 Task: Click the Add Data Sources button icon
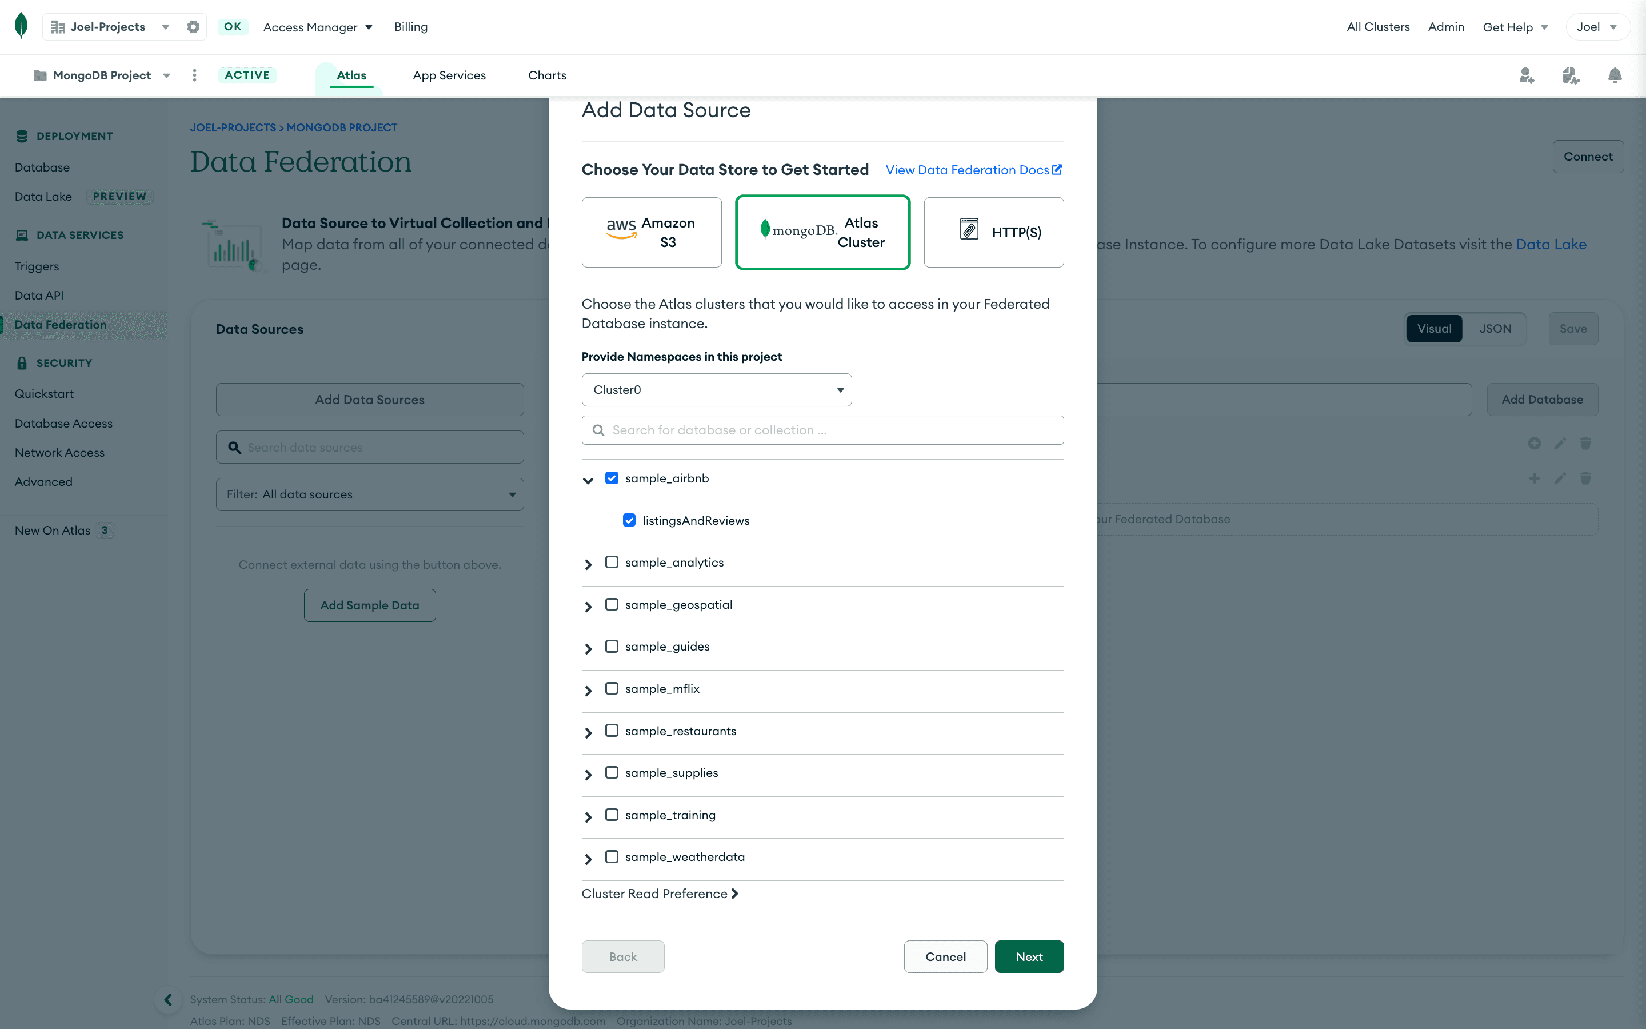[370, 400]
